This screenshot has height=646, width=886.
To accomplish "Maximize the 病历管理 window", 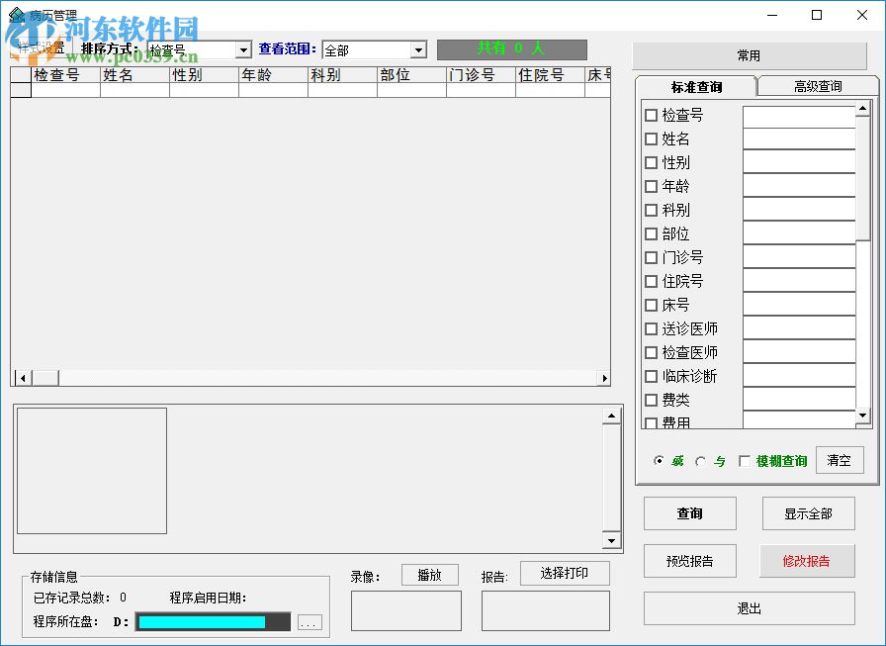I will coord(817,15).
